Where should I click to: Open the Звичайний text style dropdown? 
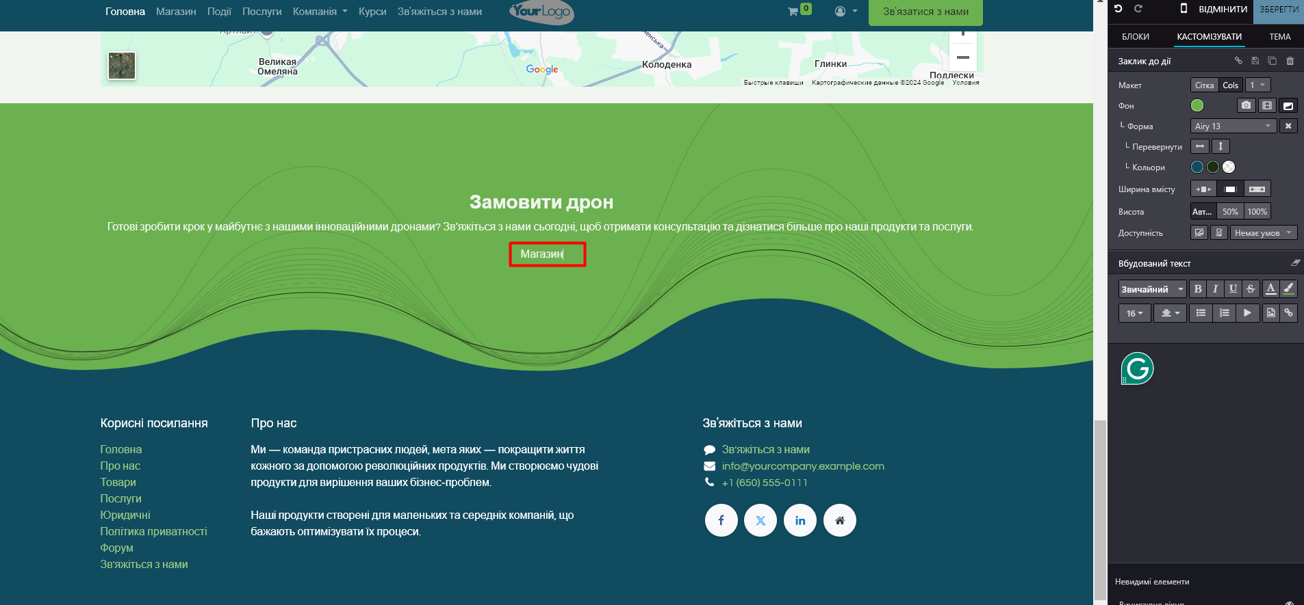[x=1152, y=289]
